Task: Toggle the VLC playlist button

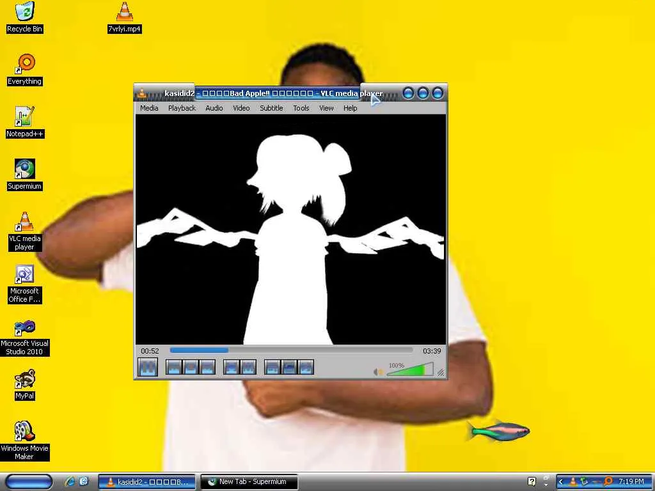Action: click(272, 367)
